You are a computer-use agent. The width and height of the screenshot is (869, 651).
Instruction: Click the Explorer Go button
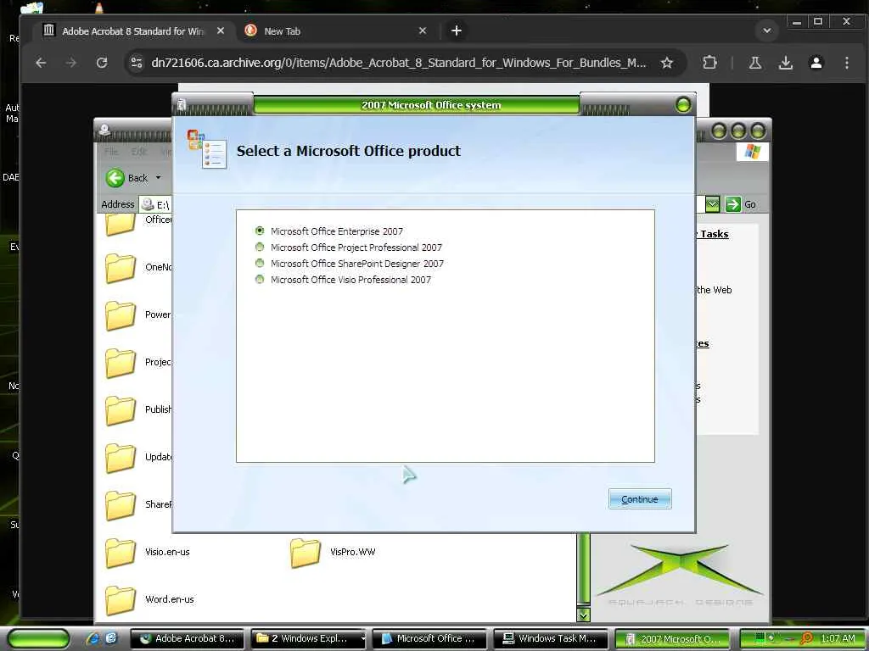(x=741, y=204)
